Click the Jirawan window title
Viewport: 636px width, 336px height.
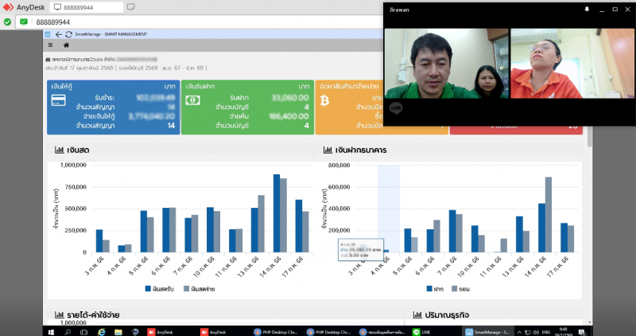tap(399, 10)
